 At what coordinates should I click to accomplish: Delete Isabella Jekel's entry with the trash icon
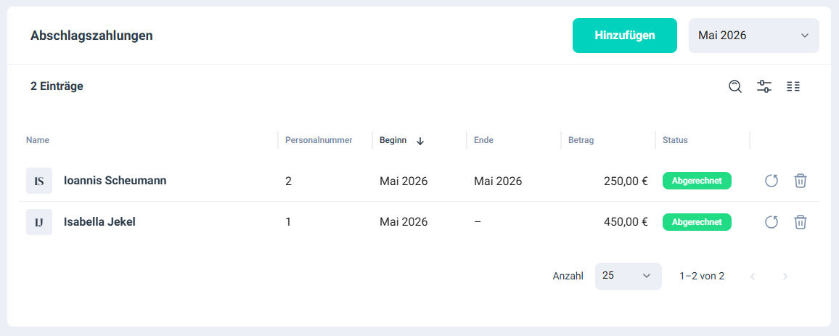coord(800,222)
